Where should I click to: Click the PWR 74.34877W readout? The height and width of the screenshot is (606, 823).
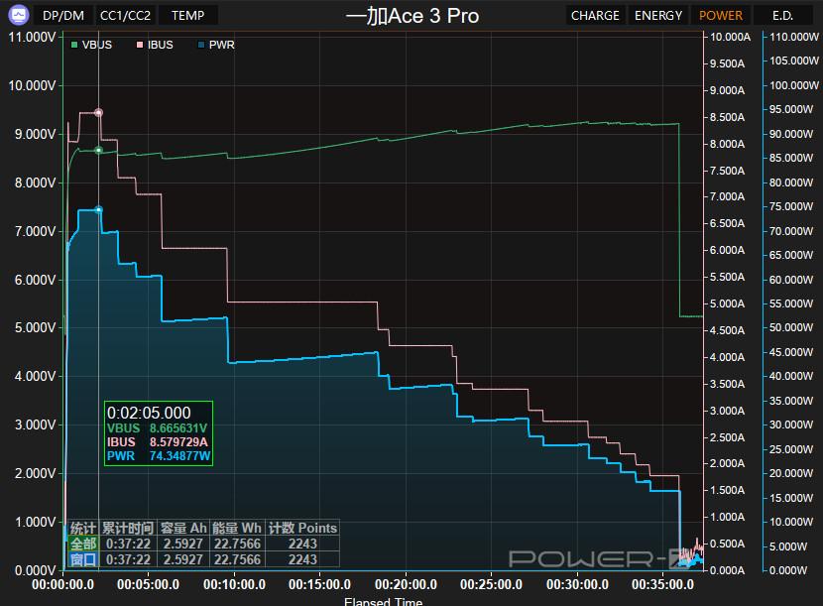(159, 456)
